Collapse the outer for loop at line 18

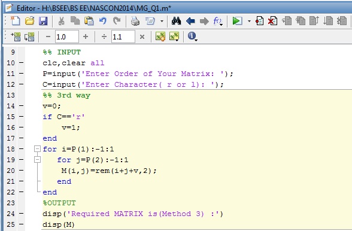pos(37,149)
